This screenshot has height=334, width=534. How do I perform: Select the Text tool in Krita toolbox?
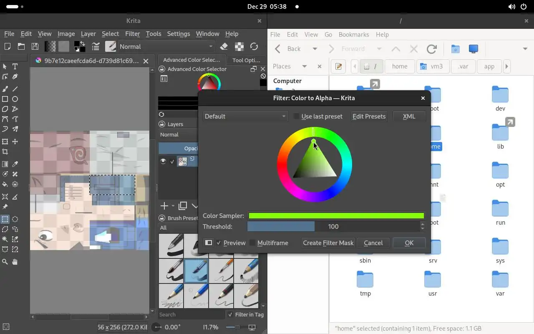click(x=15, y=66)
